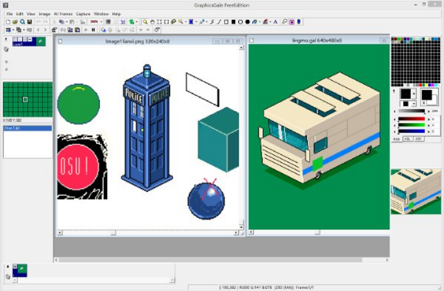Click the trash icon in the layer panel
444x291 pixels.
(6, 49)
